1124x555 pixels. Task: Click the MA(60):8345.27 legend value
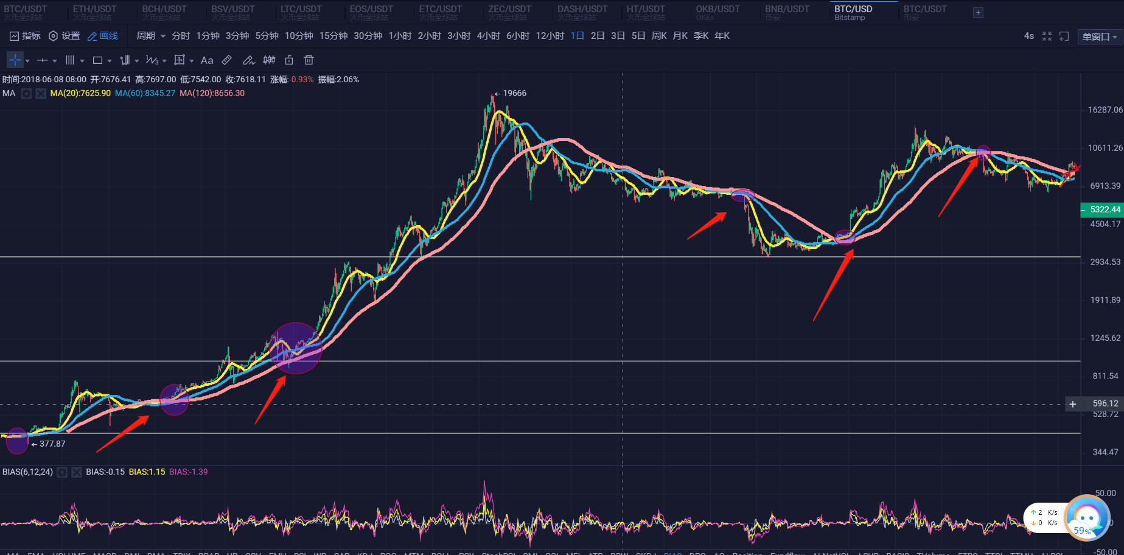(145, 94)
